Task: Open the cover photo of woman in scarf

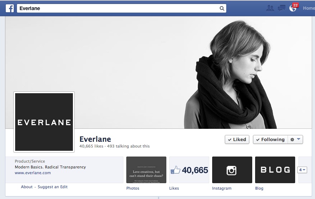Action: click(x=158, y=72)
